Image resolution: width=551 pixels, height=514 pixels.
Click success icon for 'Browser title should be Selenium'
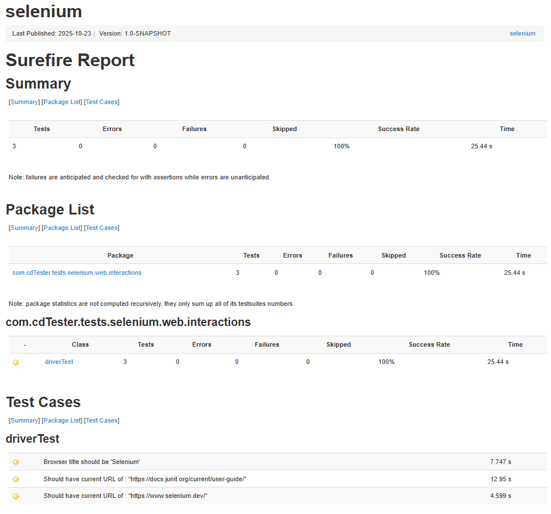click(16, 462)
